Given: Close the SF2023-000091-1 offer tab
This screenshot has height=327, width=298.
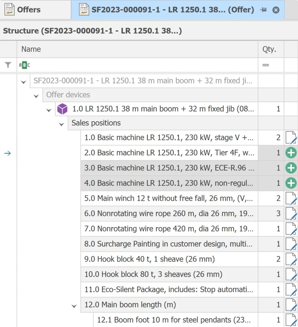Looking at the screenshot, I should (x=276, y=10).
